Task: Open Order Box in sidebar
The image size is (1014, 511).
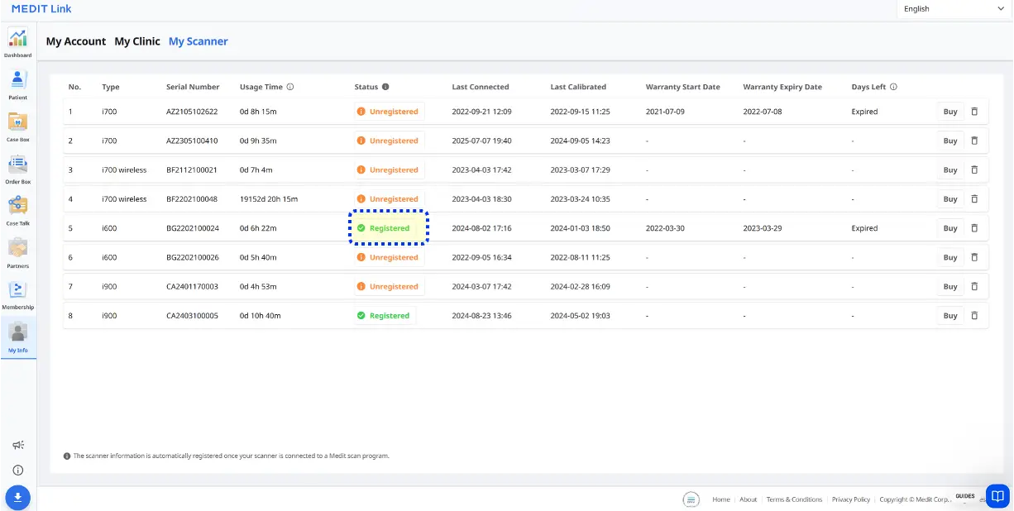Action: click(17, 168)
